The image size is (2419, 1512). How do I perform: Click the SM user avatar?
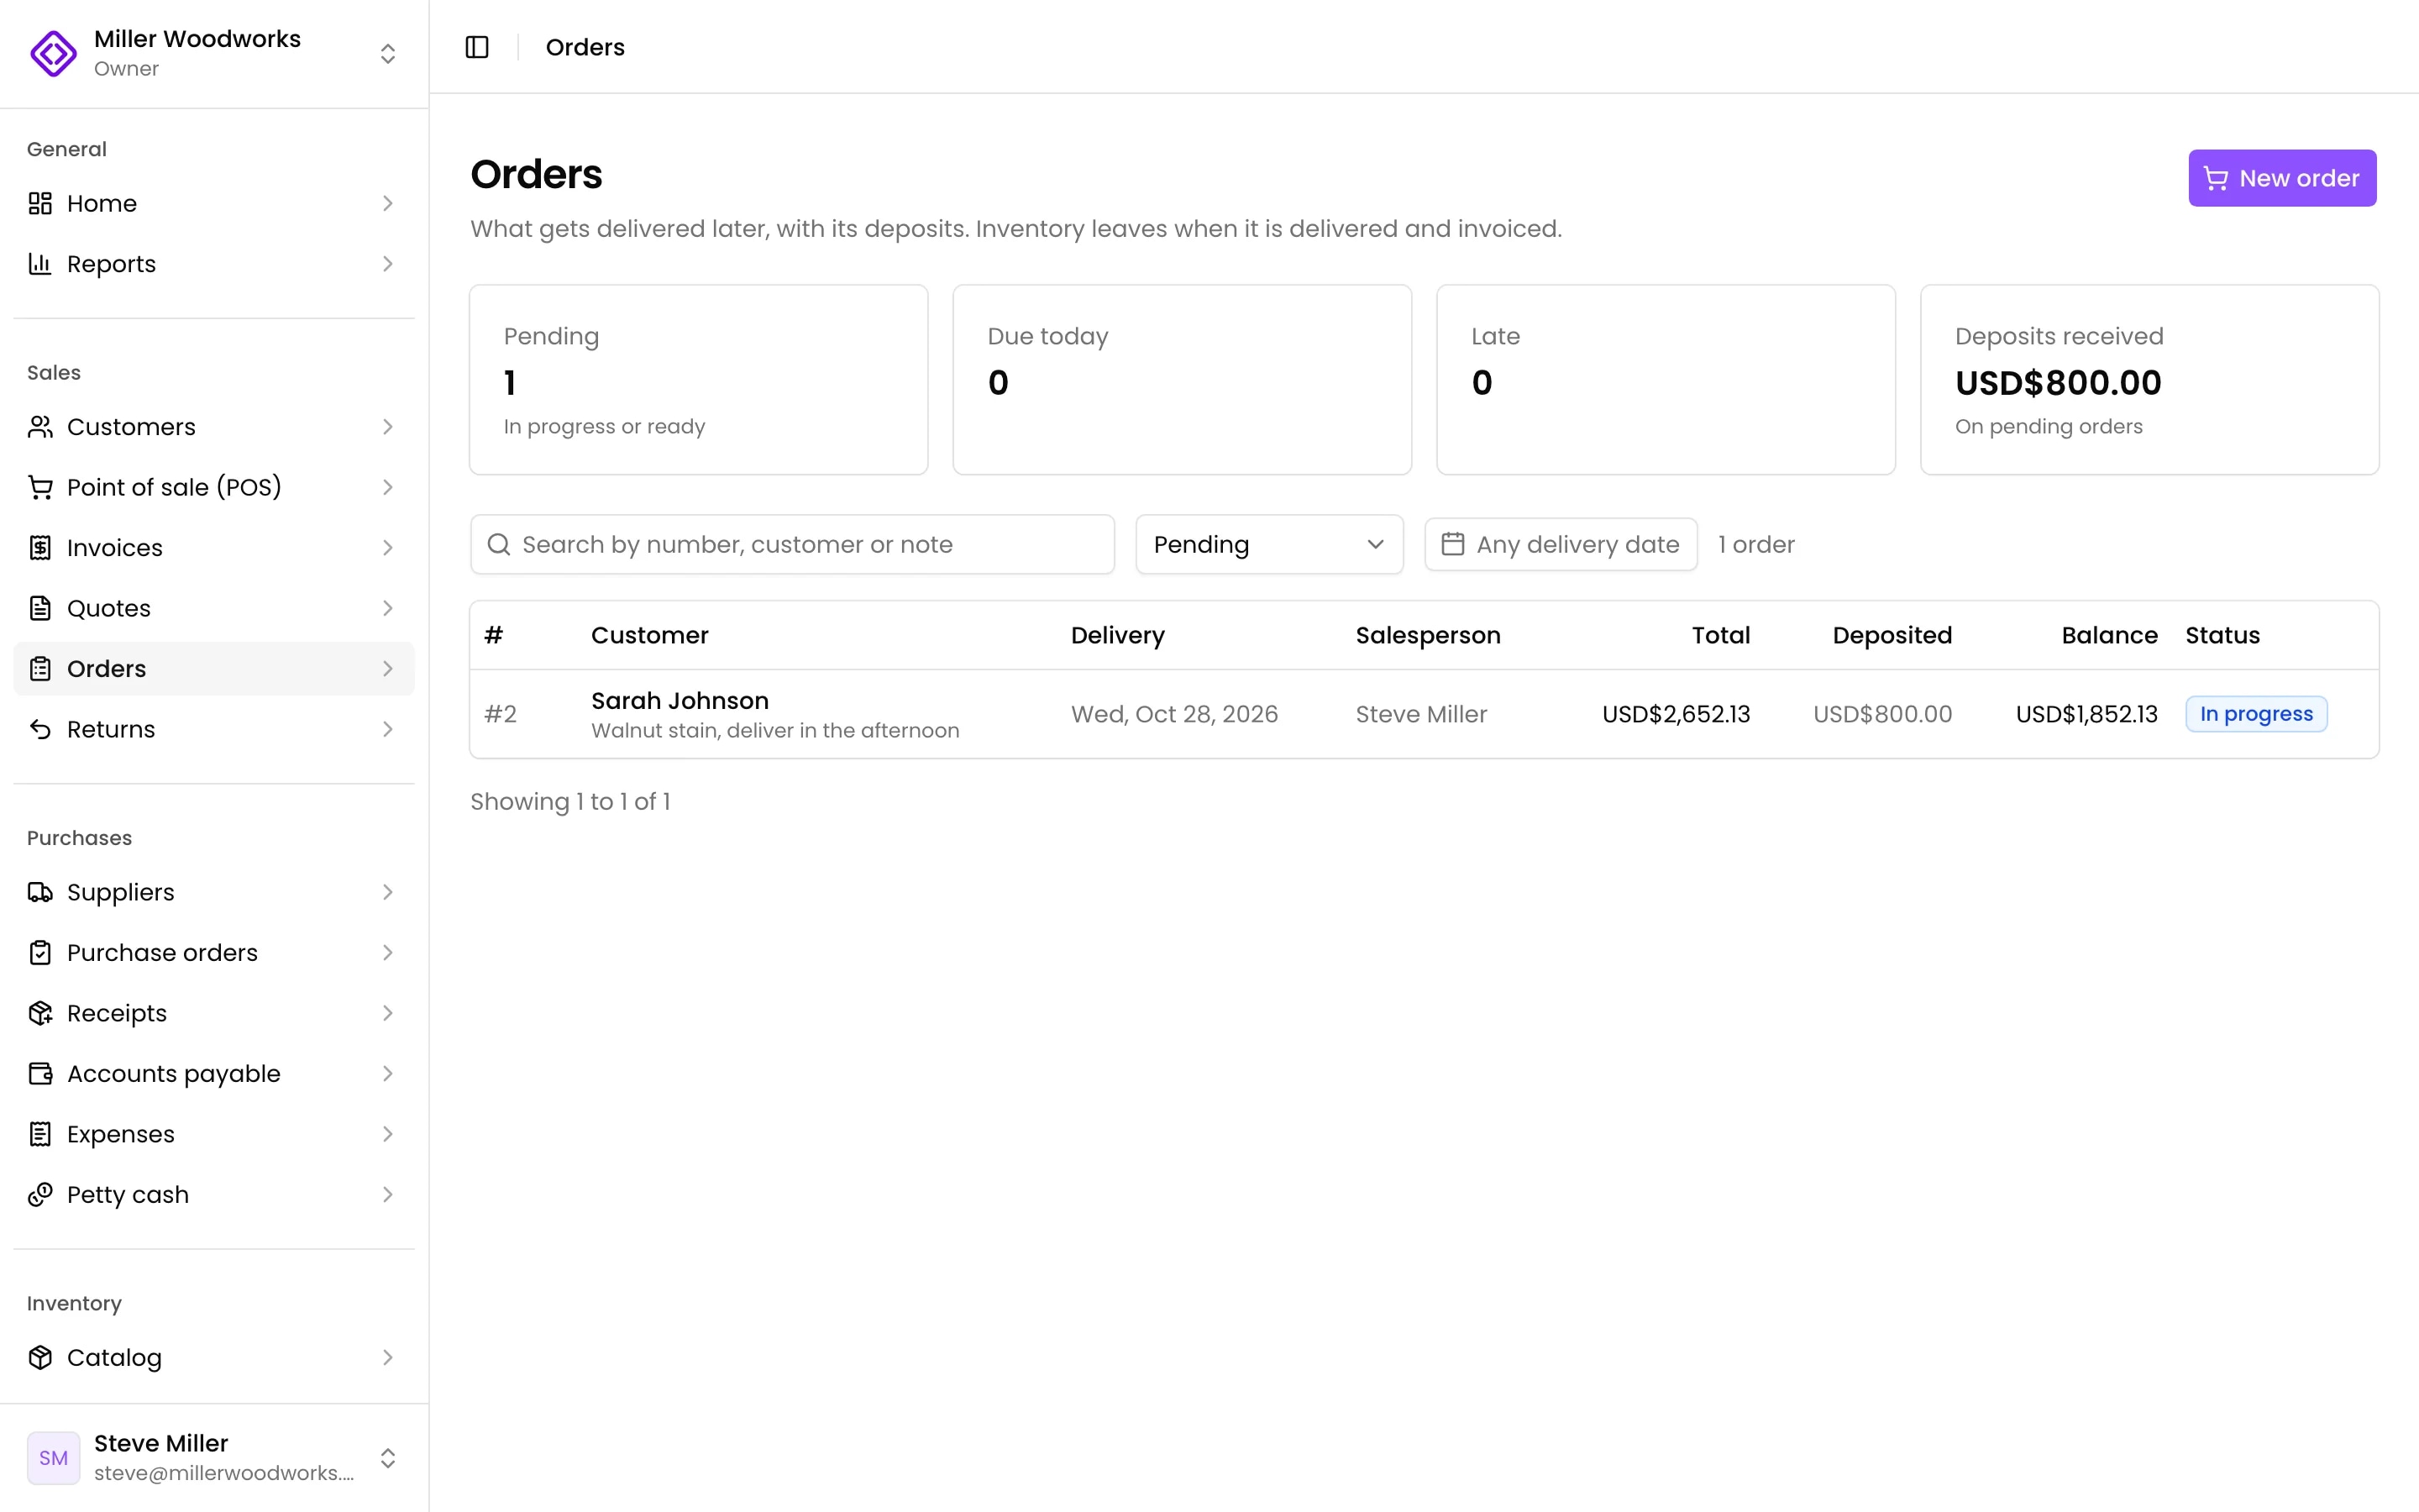pos(54,1457)
